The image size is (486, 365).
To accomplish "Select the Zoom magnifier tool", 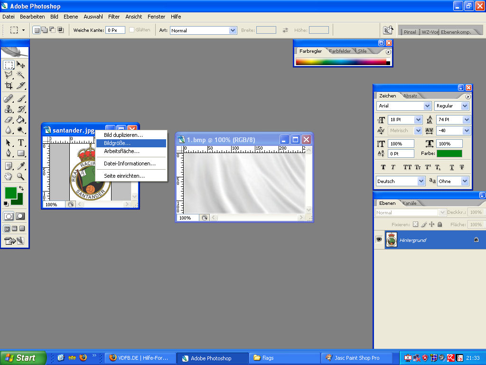I will click(x=21, y=177).
